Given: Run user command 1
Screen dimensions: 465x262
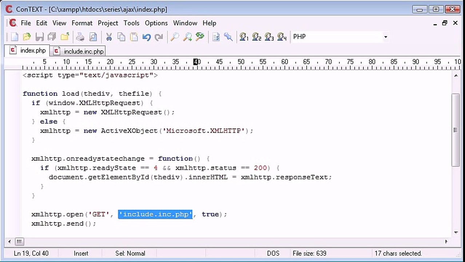Looking at the screenshot, I should 244,37.
